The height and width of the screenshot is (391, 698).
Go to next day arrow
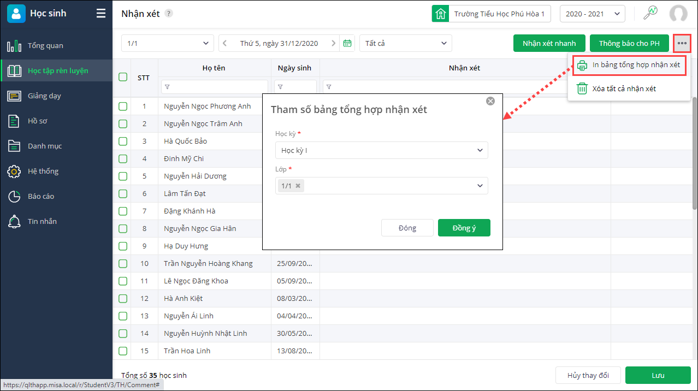pos(334,43)
